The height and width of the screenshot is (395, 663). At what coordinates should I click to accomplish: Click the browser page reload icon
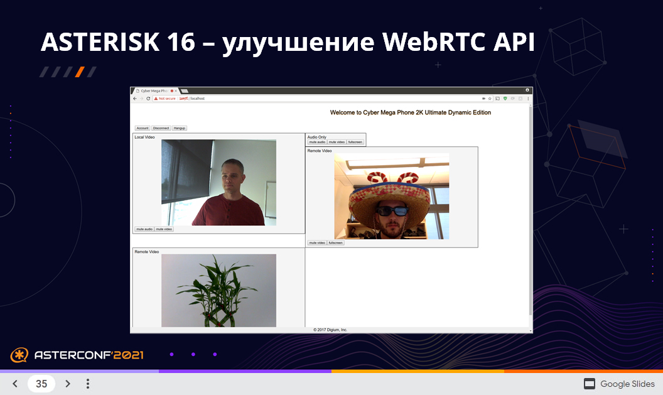[148, 99]
